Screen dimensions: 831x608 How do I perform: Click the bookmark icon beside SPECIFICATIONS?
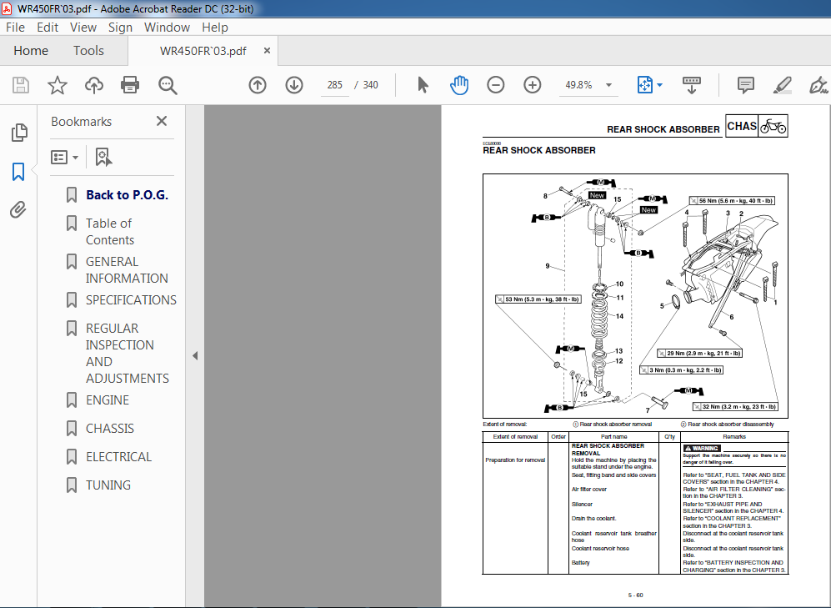tap(72, 300)
